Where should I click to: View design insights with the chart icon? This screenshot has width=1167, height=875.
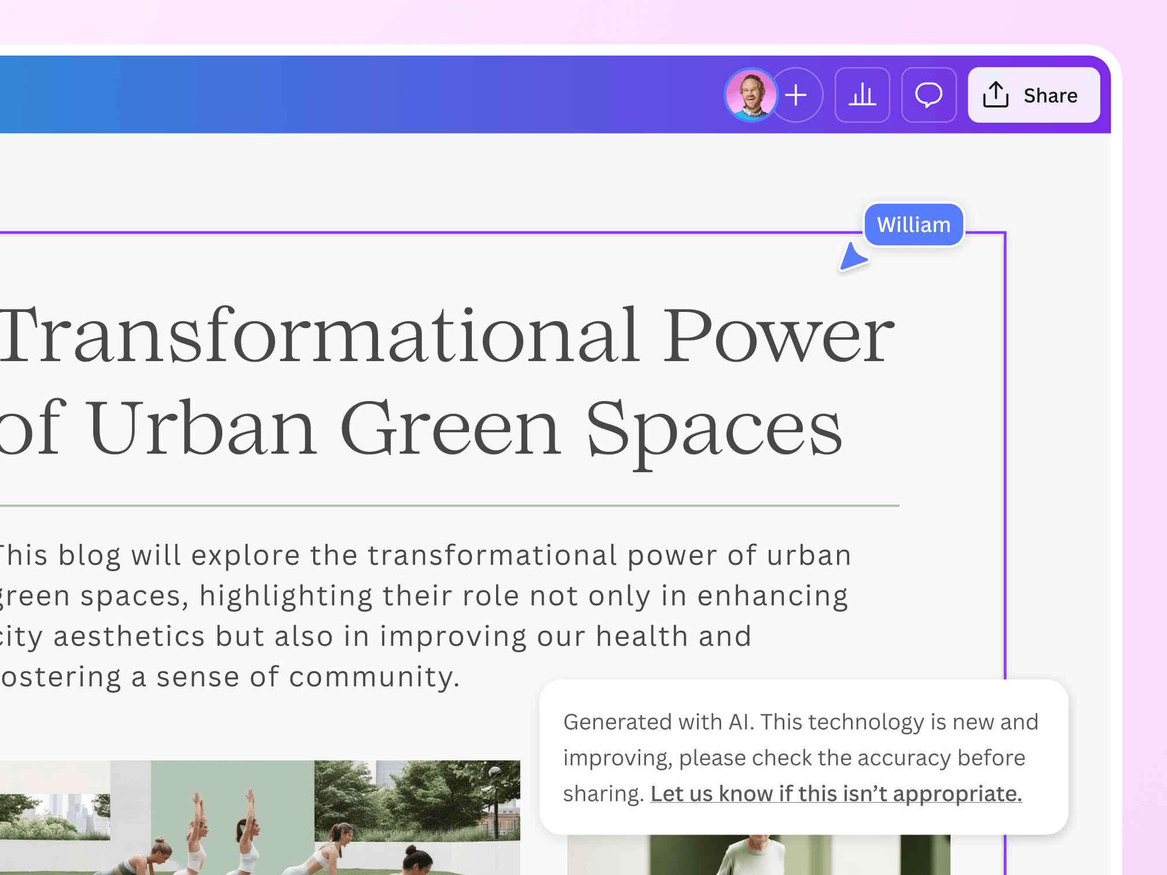point(862,95)
